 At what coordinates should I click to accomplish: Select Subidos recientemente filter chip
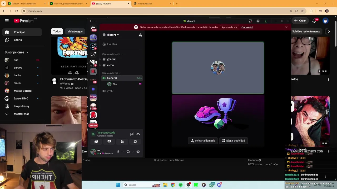(306, 31)
